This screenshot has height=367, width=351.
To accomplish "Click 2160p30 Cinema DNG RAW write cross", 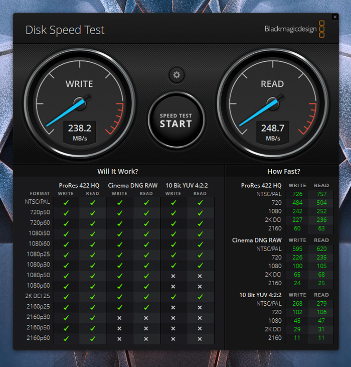I will [119, 318].
